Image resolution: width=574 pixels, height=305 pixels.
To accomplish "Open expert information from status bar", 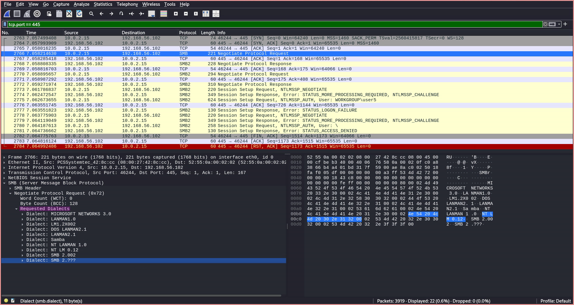I will click(6, 301).
